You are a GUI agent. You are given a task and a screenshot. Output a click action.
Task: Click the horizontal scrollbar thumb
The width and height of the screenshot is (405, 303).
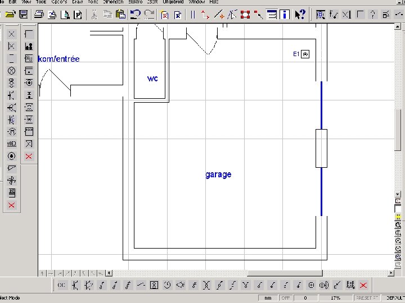285,273
